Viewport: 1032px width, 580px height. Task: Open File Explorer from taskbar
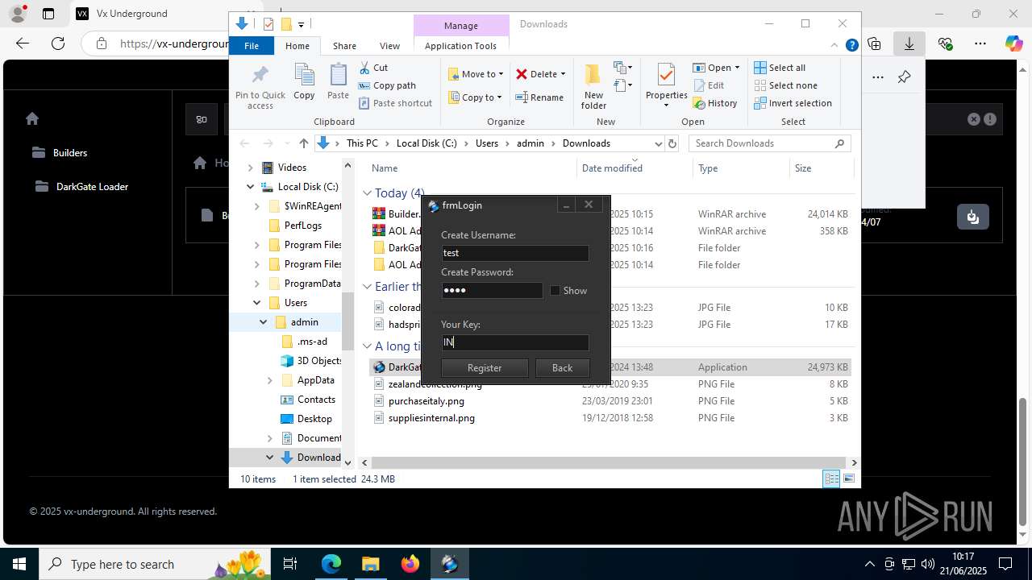point(370,564)
